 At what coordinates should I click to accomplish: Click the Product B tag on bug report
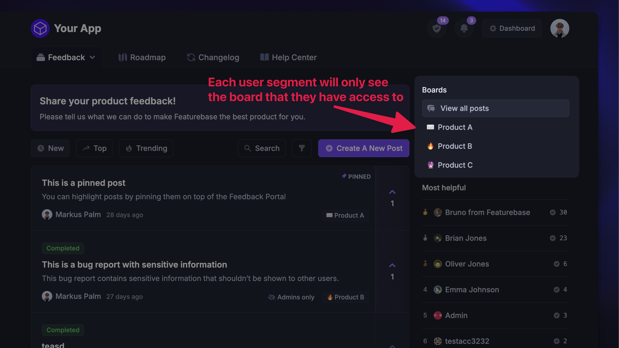tap(345, 297)
